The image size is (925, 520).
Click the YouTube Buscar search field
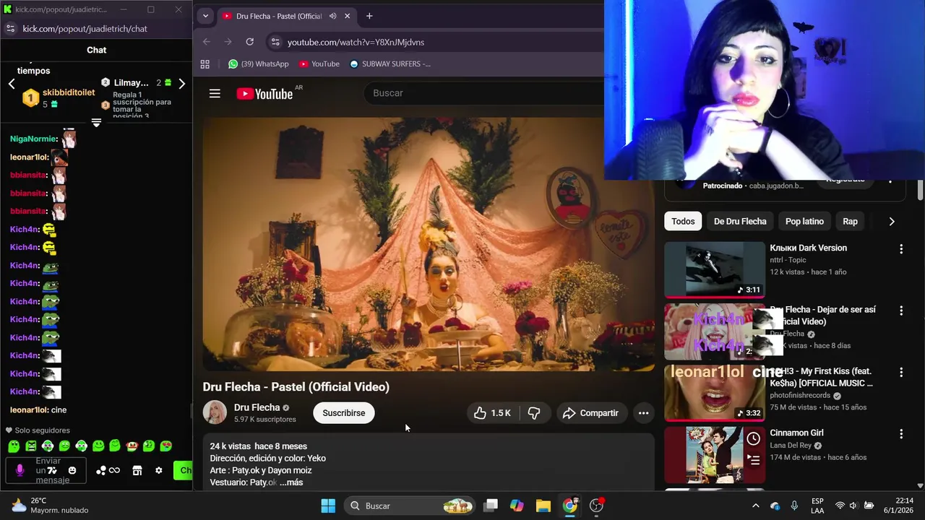click(484, 93)
